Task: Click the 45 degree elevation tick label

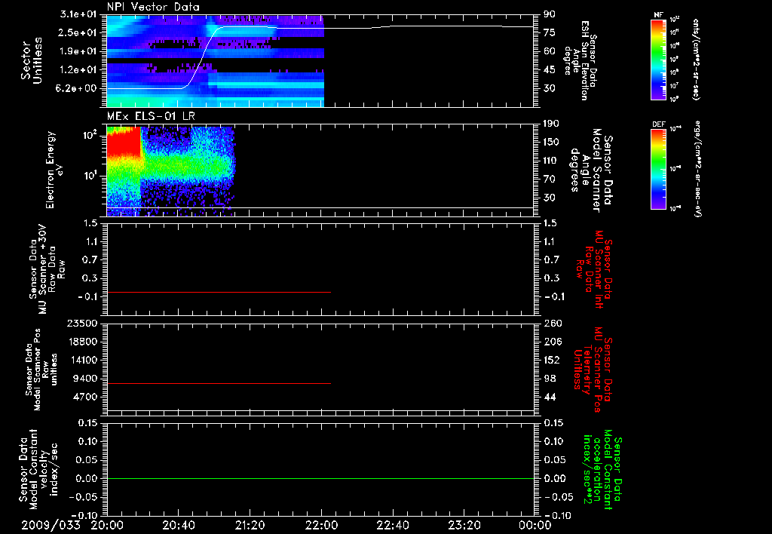Action: click(x=550, y=70)
